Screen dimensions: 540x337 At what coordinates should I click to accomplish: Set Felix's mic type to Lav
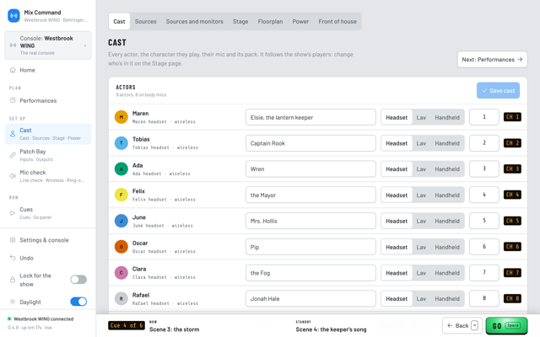pyautogui.click(x=421, y=195)
